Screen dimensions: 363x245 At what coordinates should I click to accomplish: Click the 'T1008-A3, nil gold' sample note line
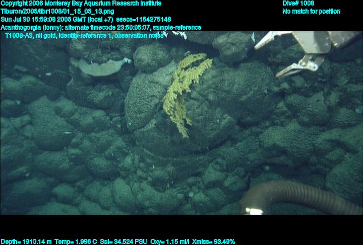pyautogui.click(x=84, y=36)
